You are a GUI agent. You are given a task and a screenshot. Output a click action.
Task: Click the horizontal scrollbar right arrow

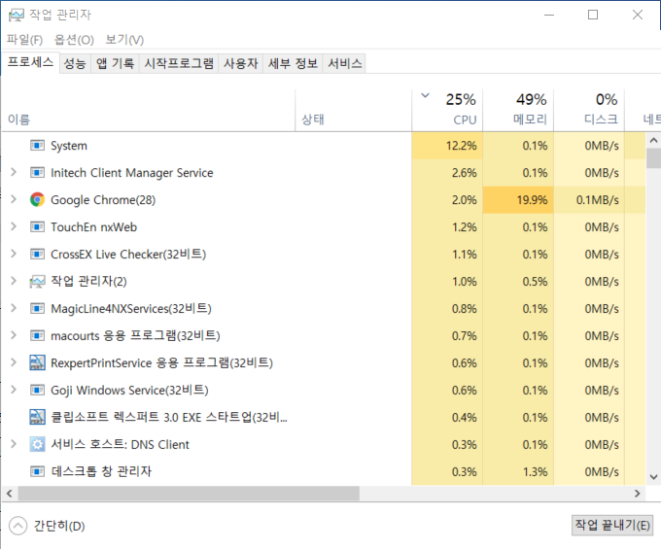pos(637,494)
